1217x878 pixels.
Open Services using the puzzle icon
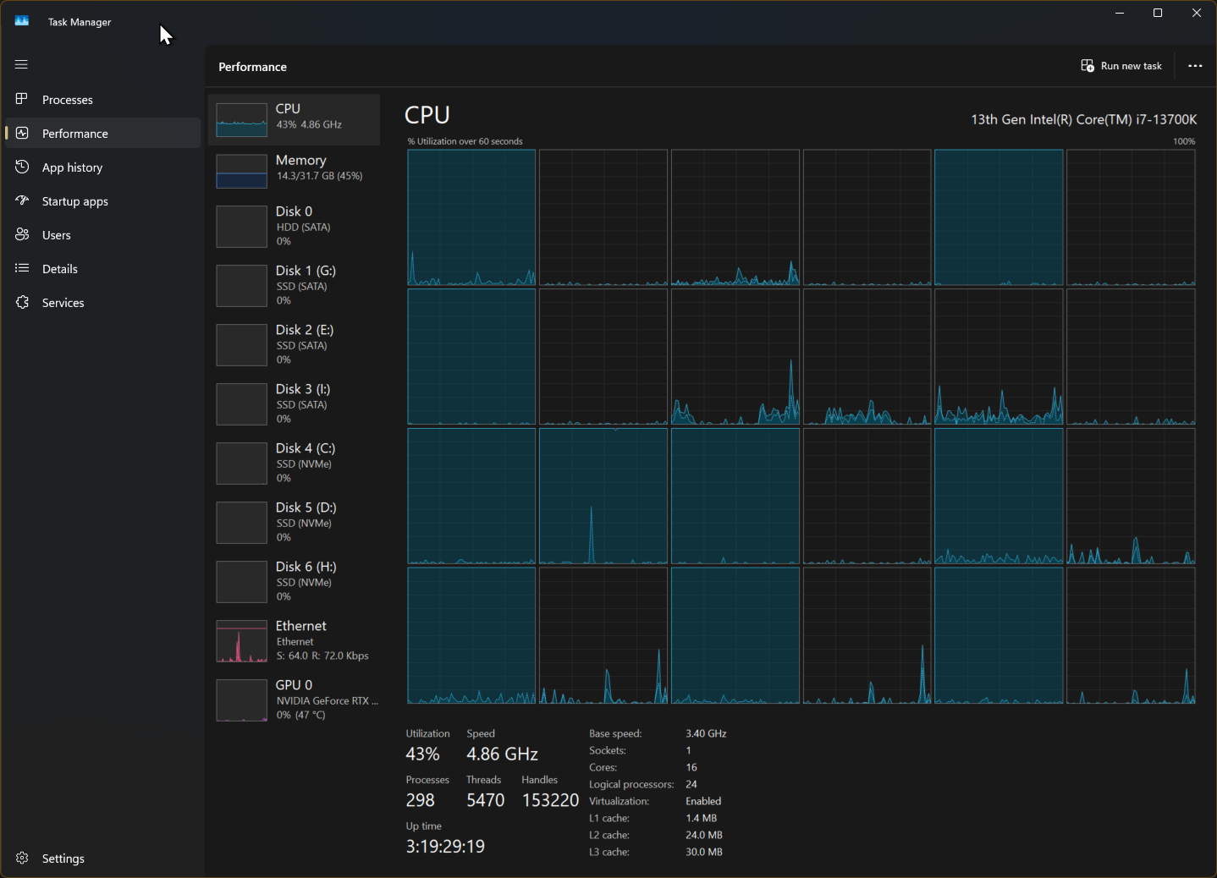coord(22,302)
